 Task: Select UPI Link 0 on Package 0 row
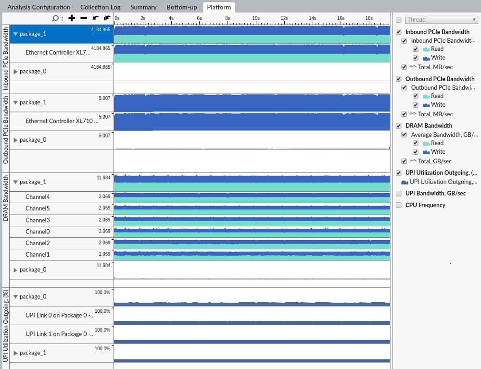[x=60, y=315]
